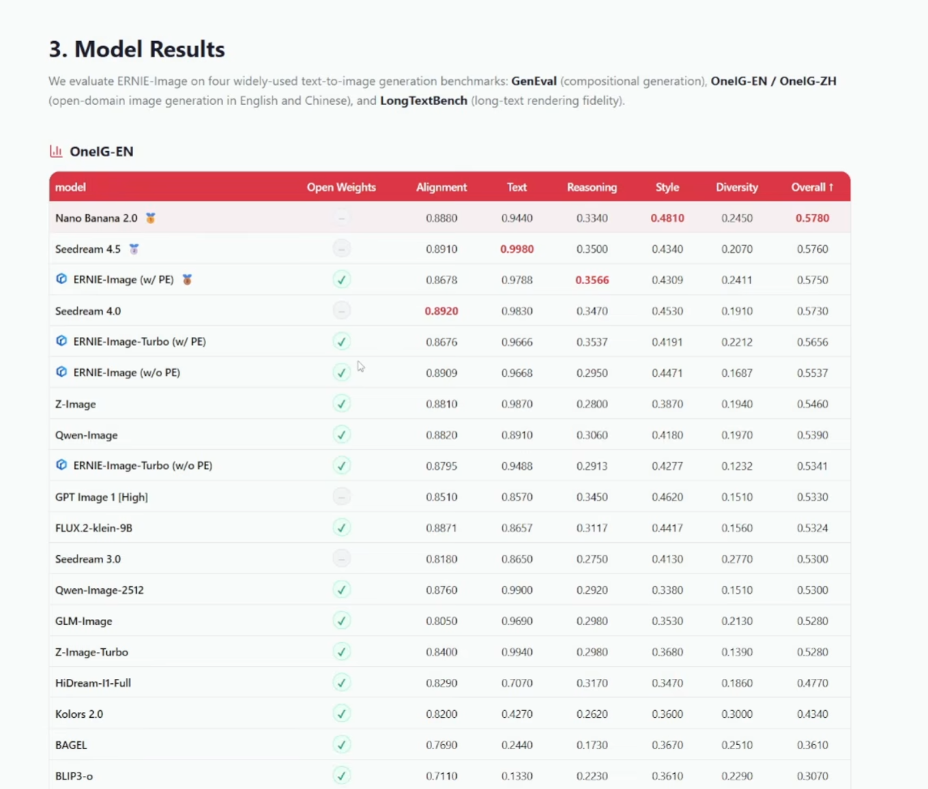This screenshot has height=789, width=928.
Task: Click the gold medal next to Nano Banana 2.0
Action: 151,218
